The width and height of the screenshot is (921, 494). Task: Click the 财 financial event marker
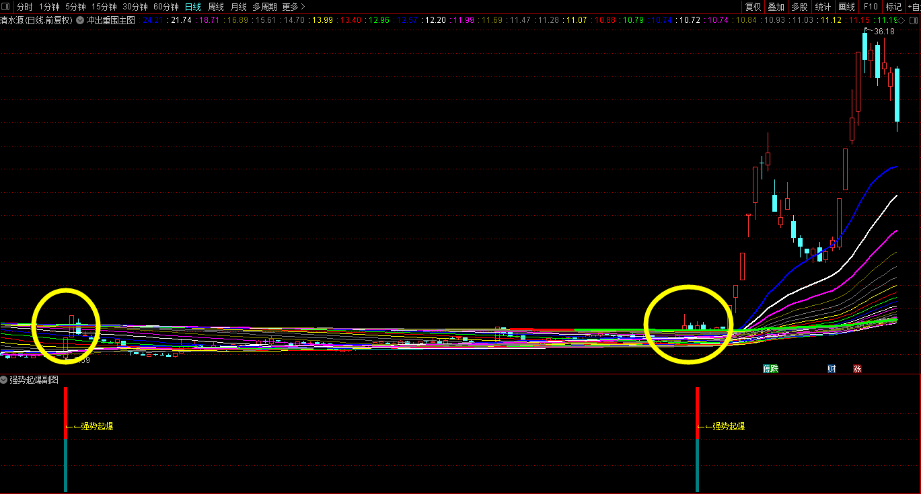coord(832,368)
